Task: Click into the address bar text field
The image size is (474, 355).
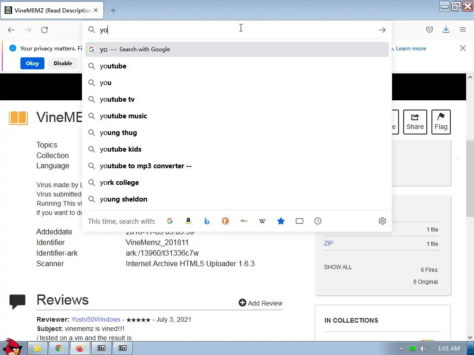Action: coord(237,30)
